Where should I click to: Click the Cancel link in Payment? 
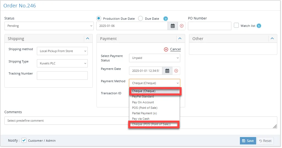pyautogui.click(x=175, y=49)
